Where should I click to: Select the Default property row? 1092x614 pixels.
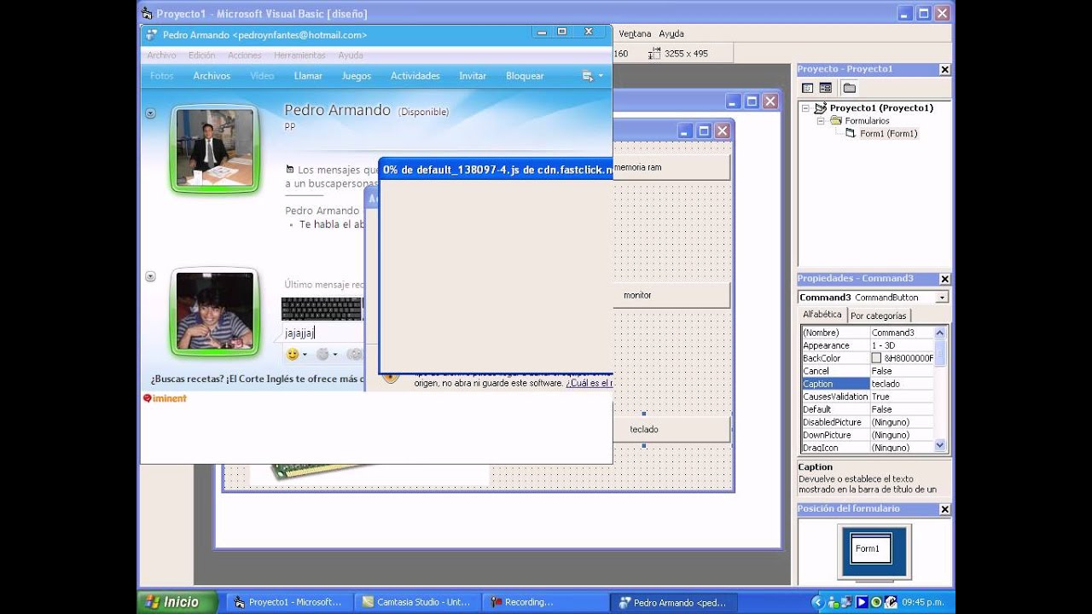pyautogui.click(x=868, y=409)
